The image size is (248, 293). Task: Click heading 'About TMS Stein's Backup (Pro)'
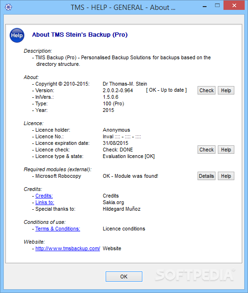tap(80, 35)
